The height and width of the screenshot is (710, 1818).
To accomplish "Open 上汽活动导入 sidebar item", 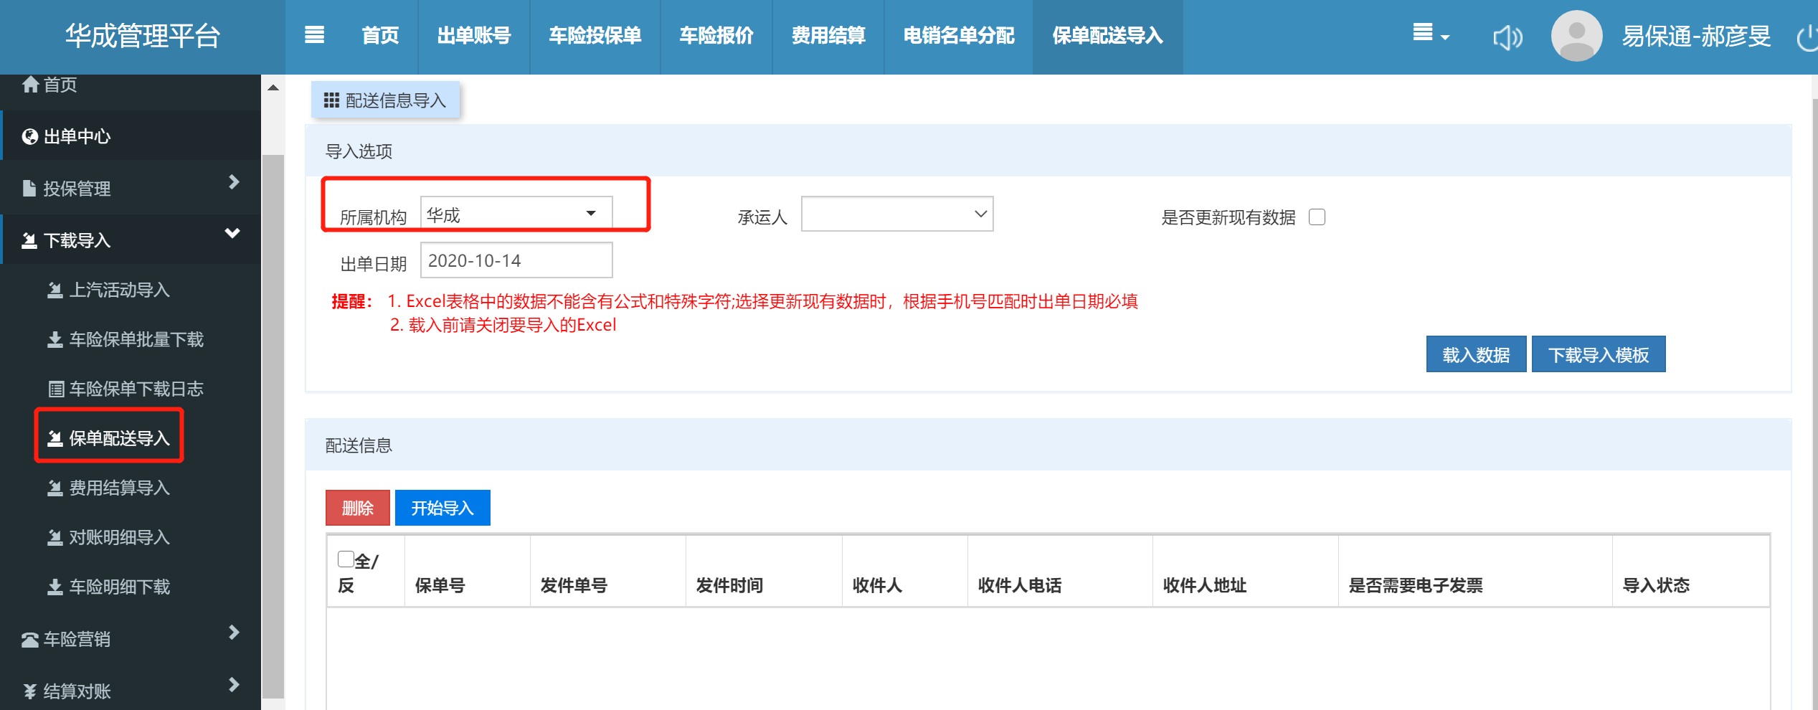I will click(x=131, y=290).
